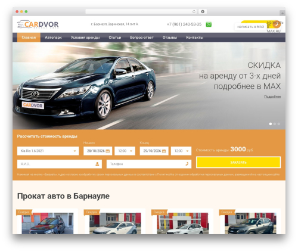Click the yellow ЗАКАЗАТЬ button
Image resolution: width=298 pixels, height=252 pixels.
[238, 162]
